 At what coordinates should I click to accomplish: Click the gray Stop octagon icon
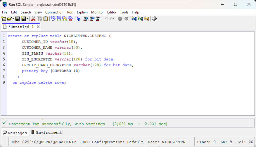point(120,19)
